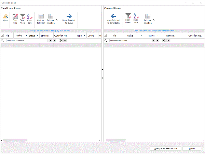Open Custom Selection in Candidate Items
The height and width of the screenshot is (154, 205).
(41, 18)
